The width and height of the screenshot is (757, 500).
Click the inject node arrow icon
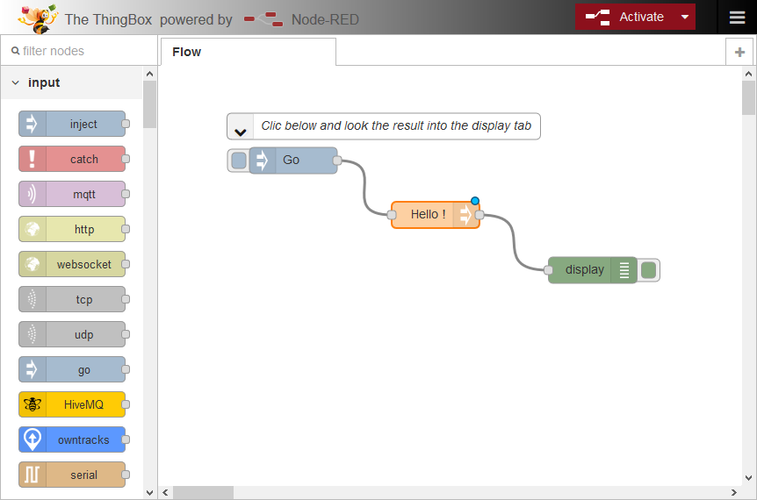click(x=32, y=124)
